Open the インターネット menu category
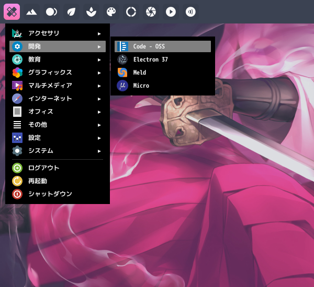Image resolution: width=314 pixels, height=287 pixels. coord(58,99)
